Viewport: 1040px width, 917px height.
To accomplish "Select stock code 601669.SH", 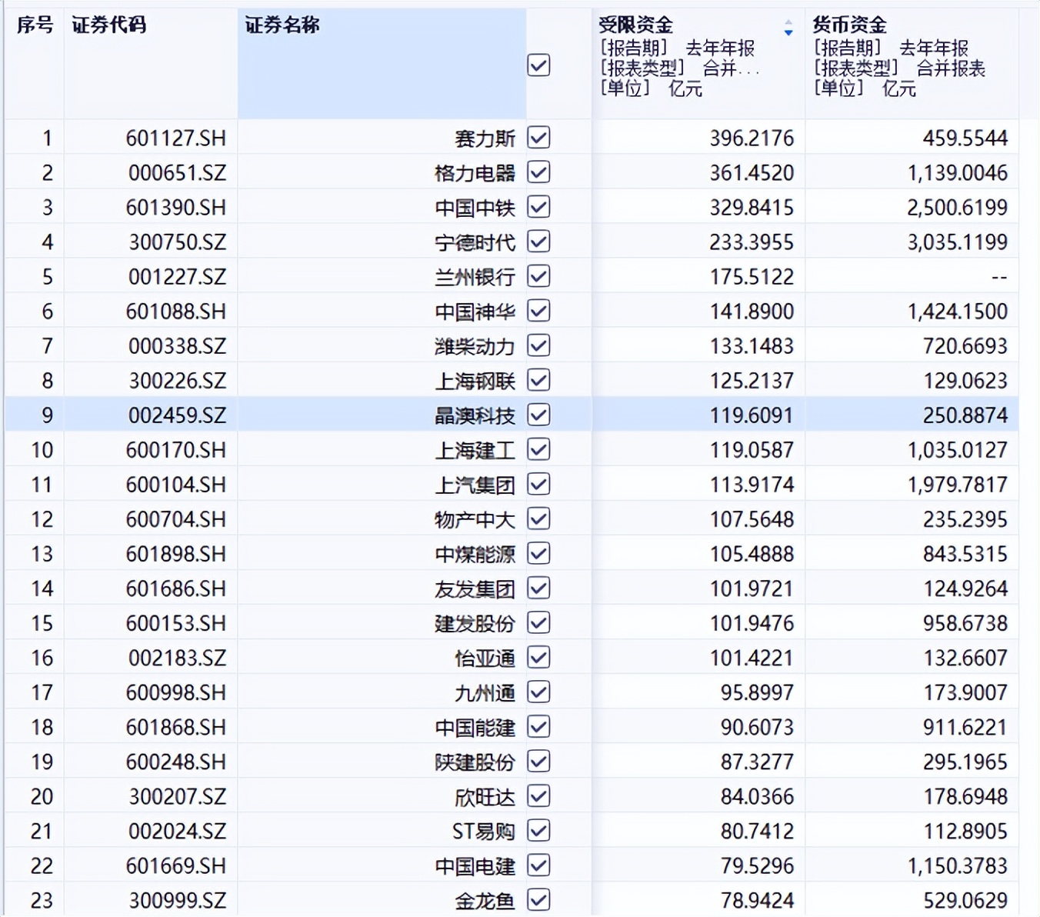I will point(176,865).
